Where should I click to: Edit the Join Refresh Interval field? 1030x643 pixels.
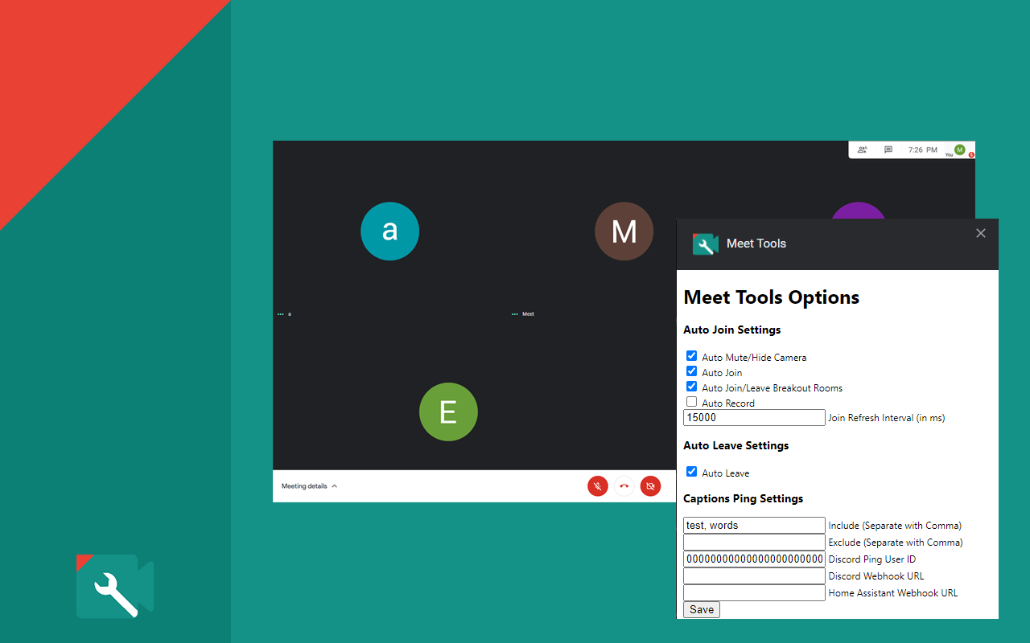point(753,417)
